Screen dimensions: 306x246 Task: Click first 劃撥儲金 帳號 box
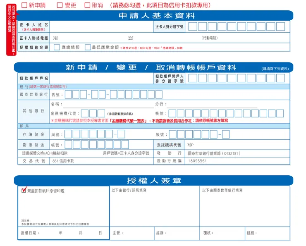point(69,145)
